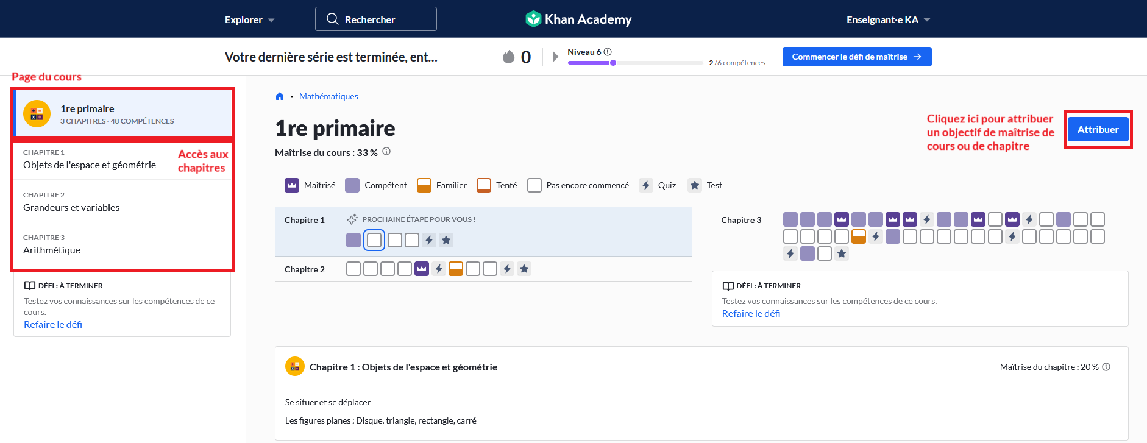Click the 3 chapitres · 48 compétences text

pos(117,121)
